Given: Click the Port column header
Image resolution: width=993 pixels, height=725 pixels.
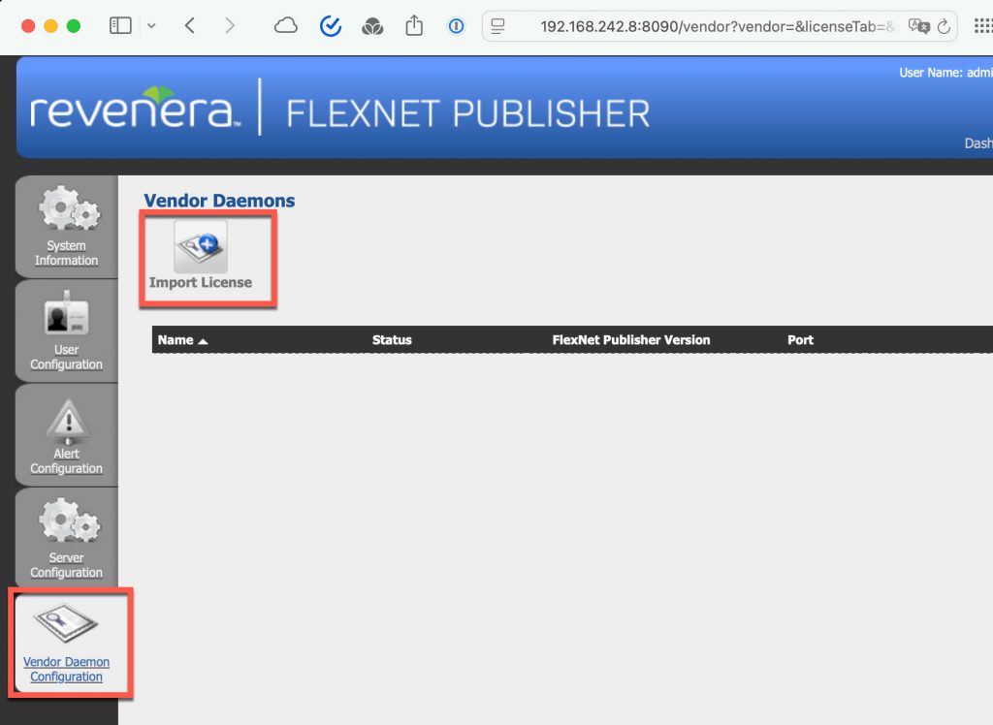Looking at the screenshot, I should pos(800,340).
